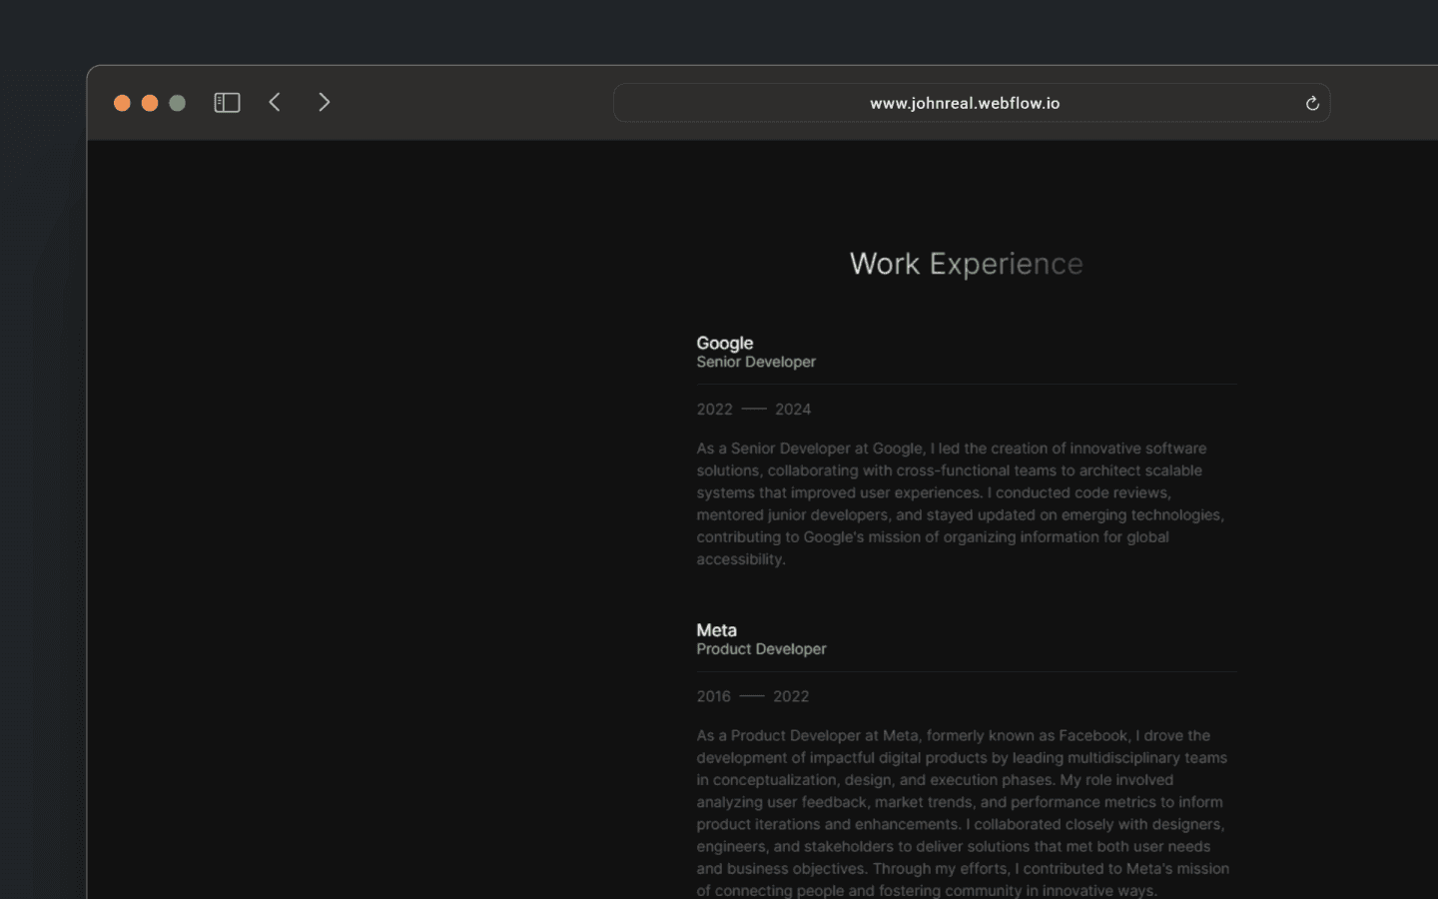Click the paragraph starting 'As a Senior Developer at Google'
1438x899 pixels.
[x=961, y=503]
